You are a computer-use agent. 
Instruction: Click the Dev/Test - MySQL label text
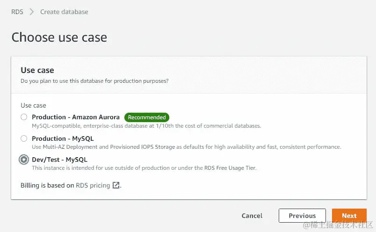click(x=59, y=159)
